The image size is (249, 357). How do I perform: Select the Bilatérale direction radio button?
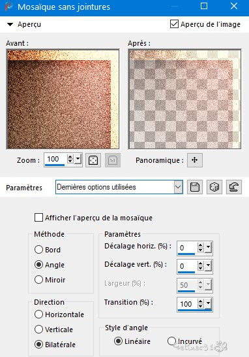(x=38, y=344)
